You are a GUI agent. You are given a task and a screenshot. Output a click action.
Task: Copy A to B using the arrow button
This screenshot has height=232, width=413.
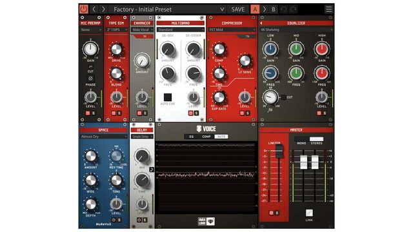coord(265,10)
